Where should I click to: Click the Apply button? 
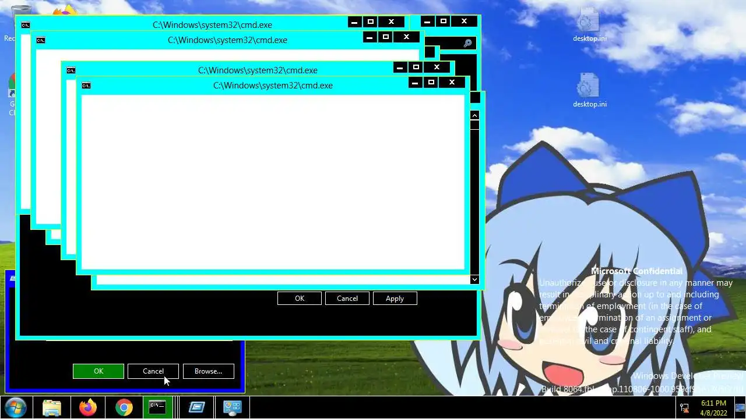point(395,299)
